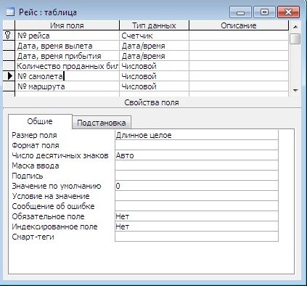Minimize the Рейс table window

(x=240, y=12)
